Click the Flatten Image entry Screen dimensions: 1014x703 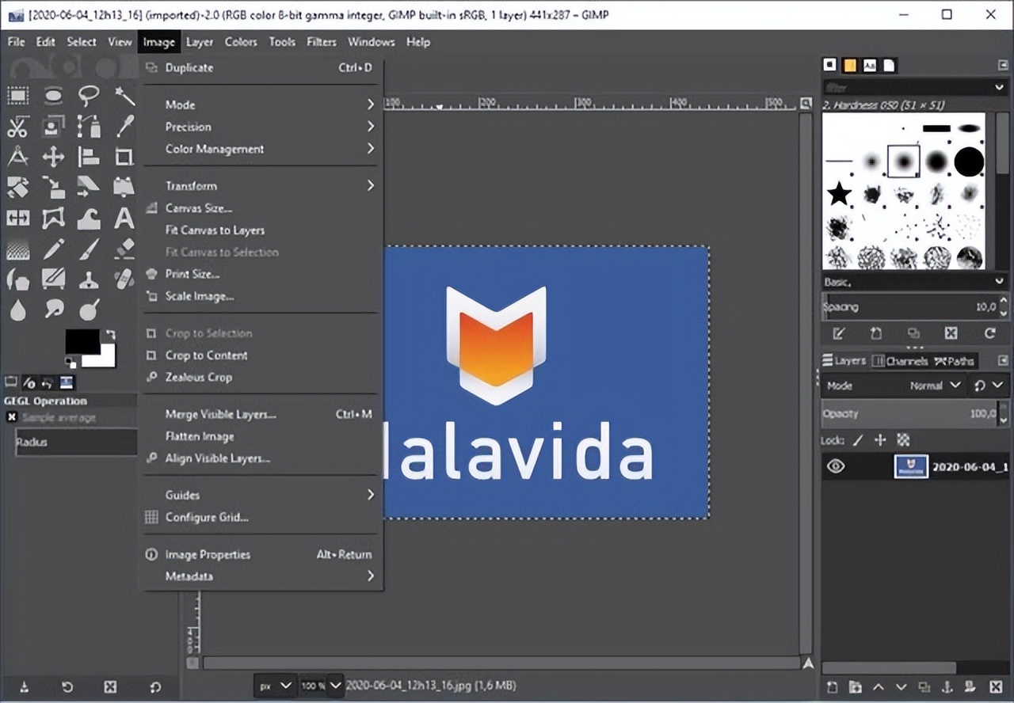point(200,436)
